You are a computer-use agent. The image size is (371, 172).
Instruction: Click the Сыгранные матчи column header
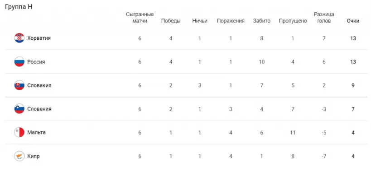pos(140,18)
